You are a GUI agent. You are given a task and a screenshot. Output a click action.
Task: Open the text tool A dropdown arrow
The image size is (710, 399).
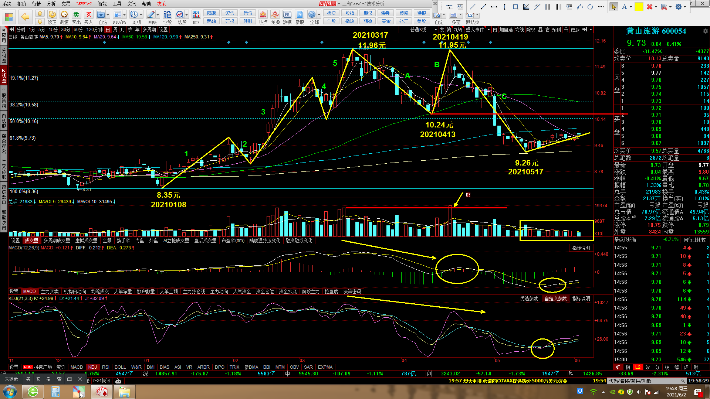tap(631, 7)
